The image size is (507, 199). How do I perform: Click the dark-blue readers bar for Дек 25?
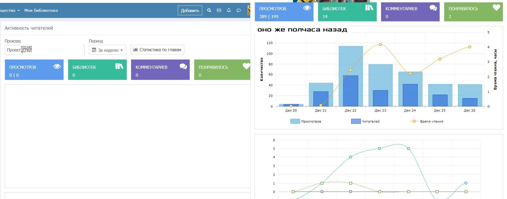440,100
